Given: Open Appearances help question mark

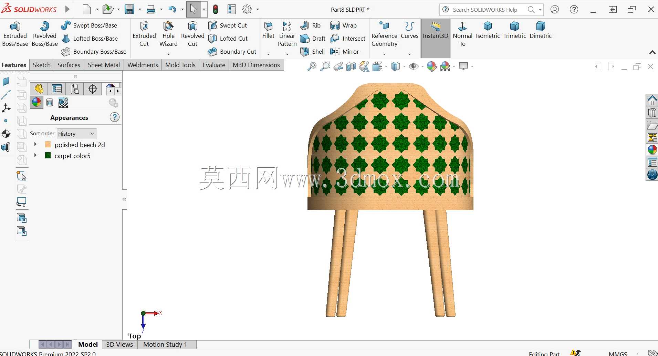Looking at the screenshot, I should point(115,117).
